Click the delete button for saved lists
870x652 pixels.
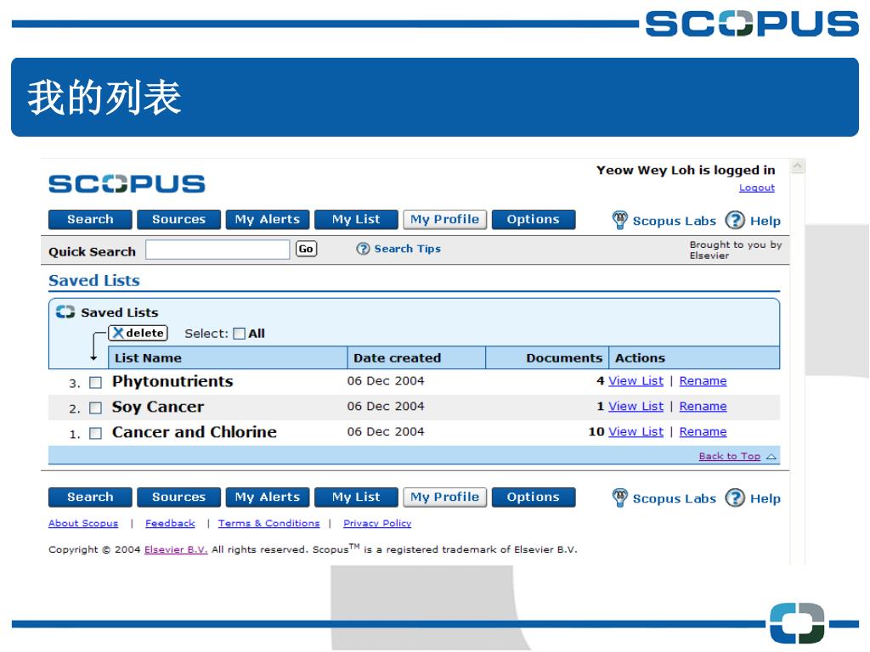point(138,333)
